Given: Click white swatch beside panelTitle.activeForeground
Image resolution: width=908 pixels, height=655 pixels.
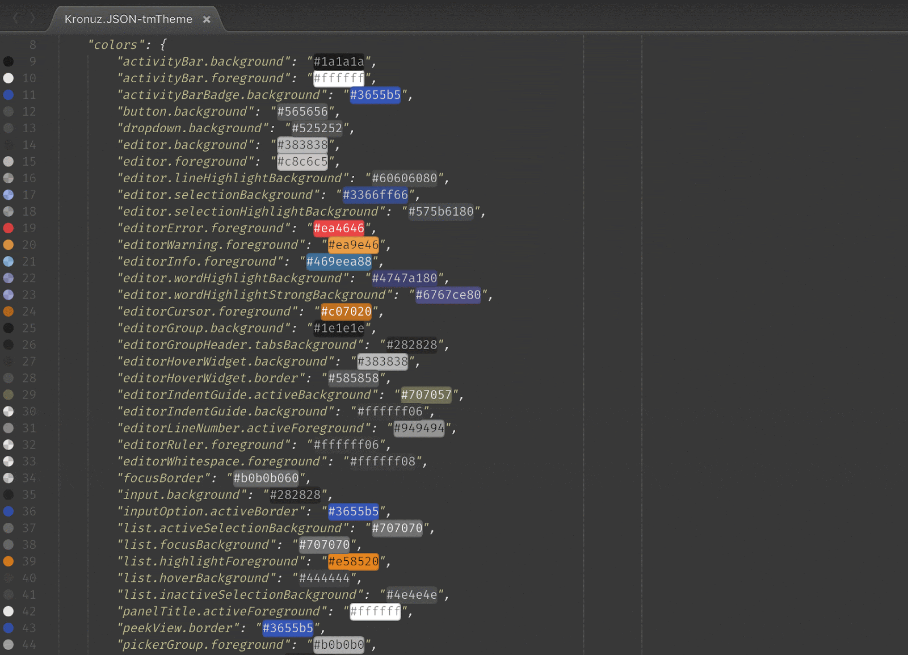Looking at the screenshot, I should (9, 611).
